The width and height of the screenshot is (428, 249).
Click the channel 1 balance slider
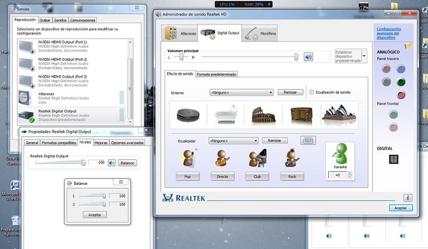pyautogui.click(x=104, y=196)
